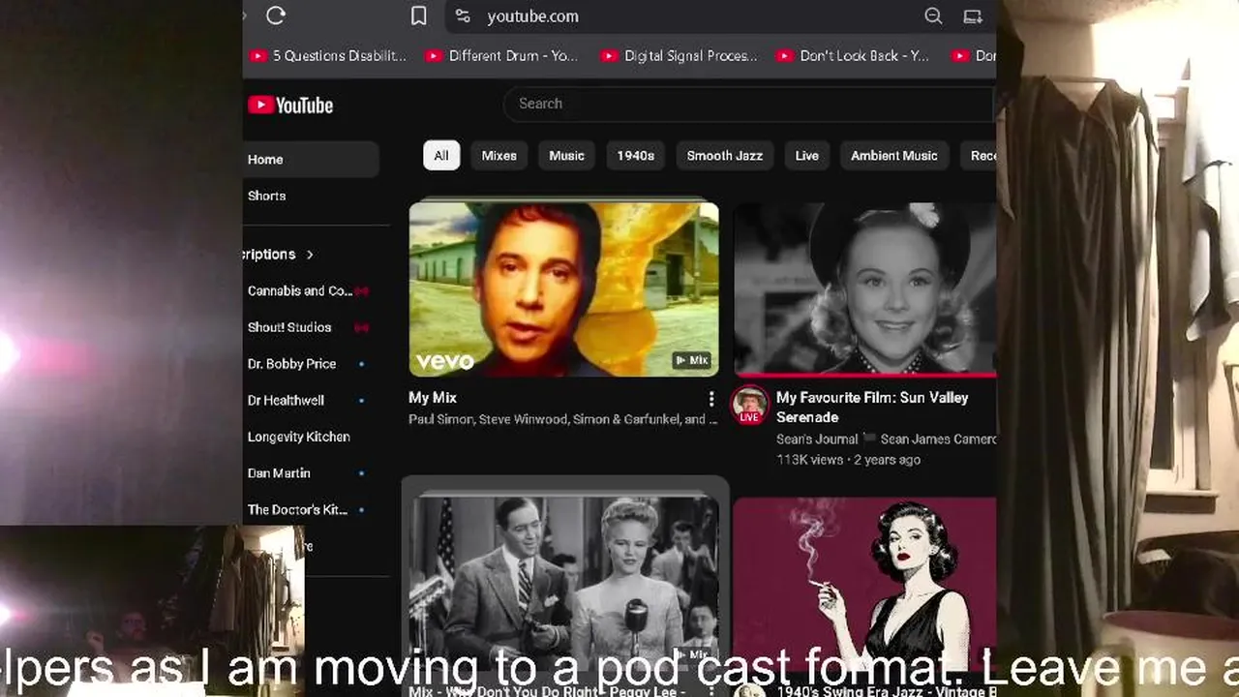Image resolution: width=1239 pixels, height=697 pixels.
Task: Open options menu for My Mix
Action: tap(711, 399)
